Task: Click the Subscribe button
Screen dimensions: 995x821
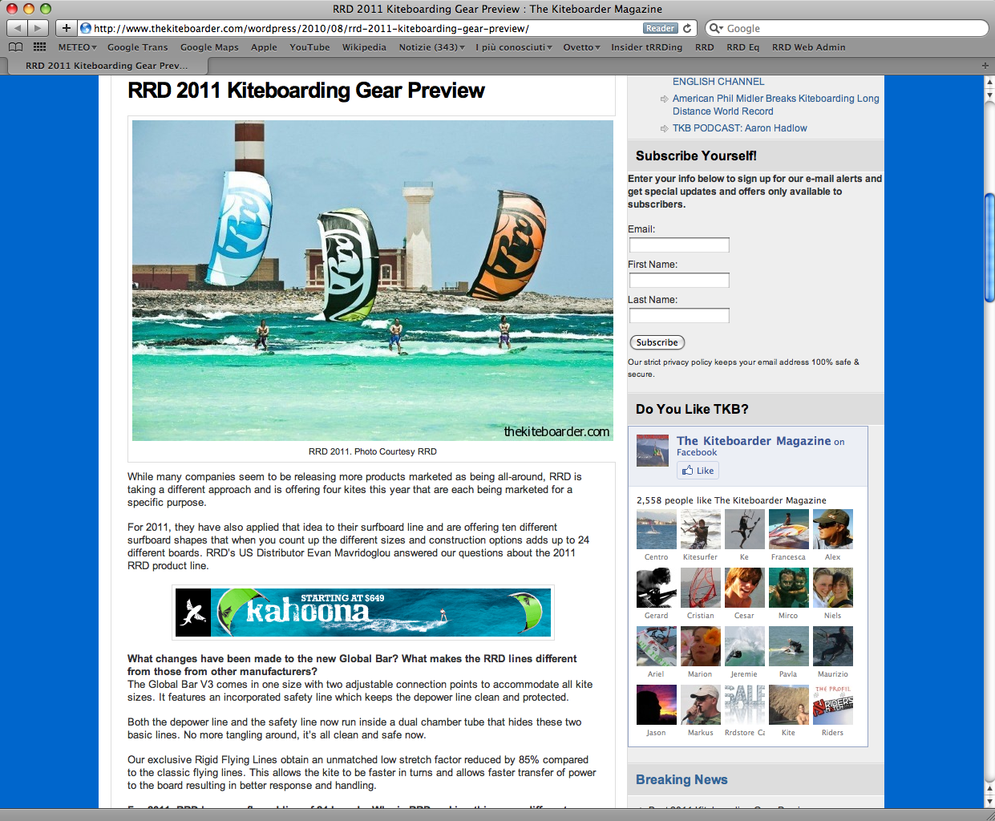Action: coord(657,342)
